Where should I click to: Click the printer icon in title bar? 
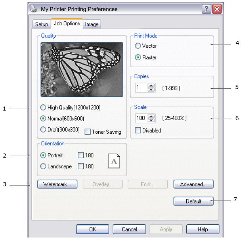coord(33,8)
